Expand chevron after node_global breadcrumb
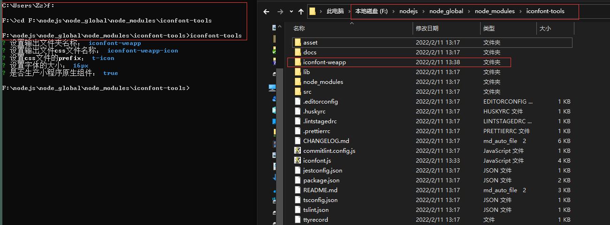This screenshot has height=225, width=610. [x=469, y=11]
